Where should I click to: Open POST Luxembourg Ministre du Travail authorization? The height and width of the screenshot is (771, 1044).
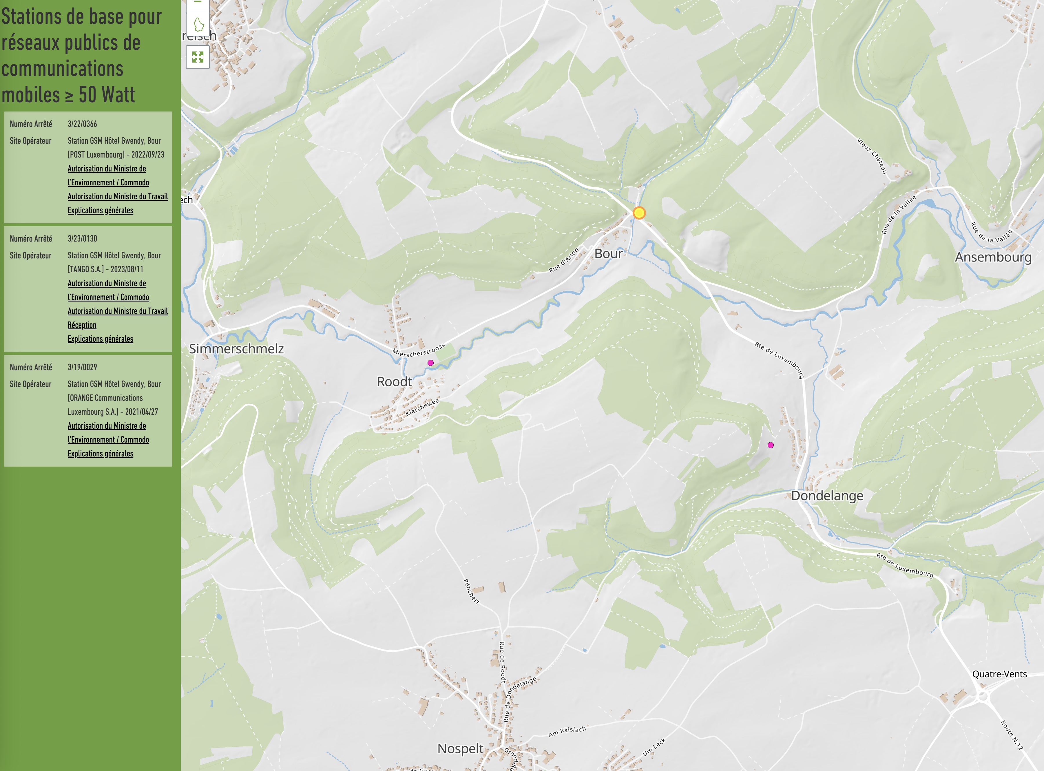click(x=118, y=196)
